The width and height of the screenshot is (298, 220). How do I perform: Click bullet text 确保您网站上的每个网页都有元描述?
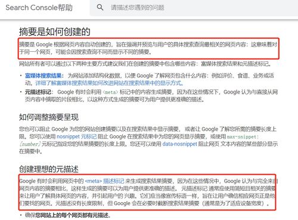tap(68, 215)
